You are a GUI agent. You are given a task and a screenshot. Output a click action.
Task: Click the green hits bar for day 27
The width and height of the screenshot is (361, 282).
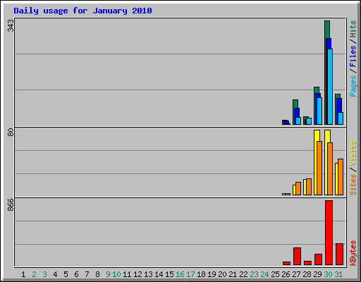click(295, 104)
